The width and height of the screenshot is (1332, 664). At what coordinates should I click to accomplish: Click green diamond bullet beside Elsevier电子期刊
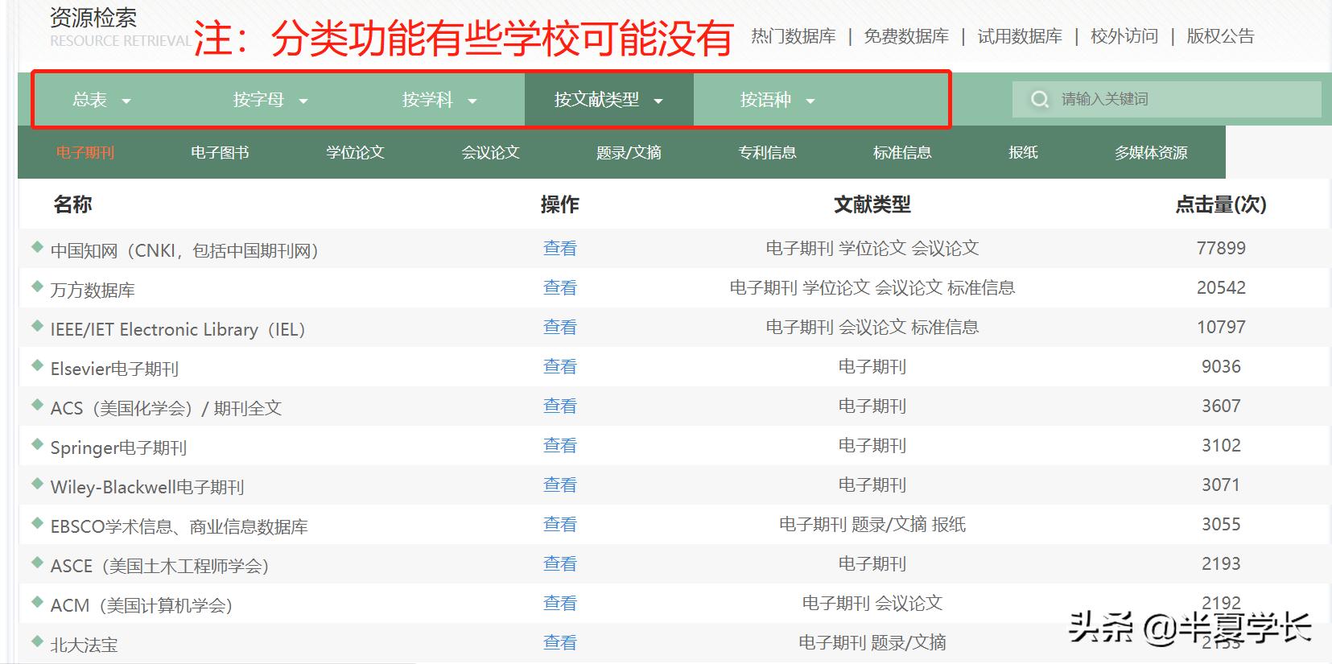[x=36, y=365]
